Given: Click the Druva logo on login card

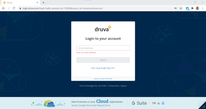Looking at the screenshot, I should click(103, 29).
